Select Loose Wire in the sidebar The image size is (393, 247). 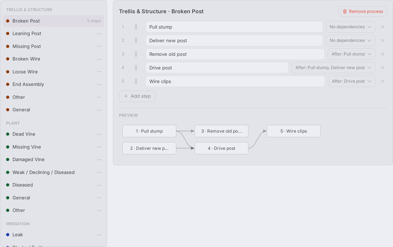click(53, 72)
